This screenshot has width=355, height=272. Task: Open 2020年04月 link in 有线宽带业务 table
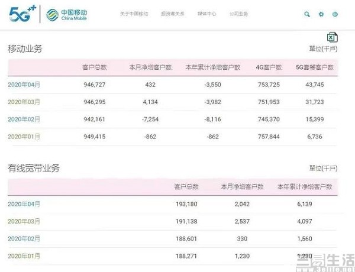pos(24,204)
